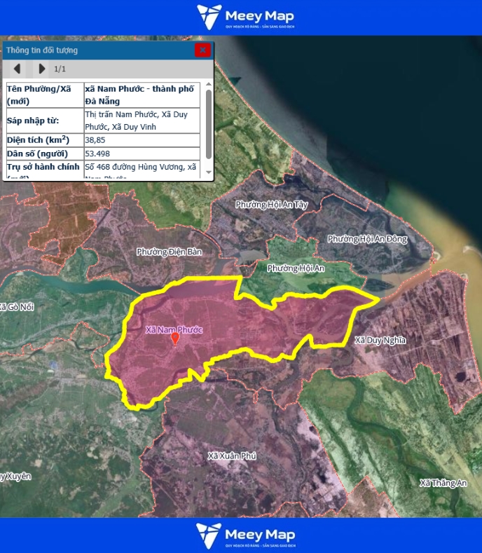Click the Thông tin đối tượng title bar
This screenshot has height=553, width=482.
coord(98,50)
